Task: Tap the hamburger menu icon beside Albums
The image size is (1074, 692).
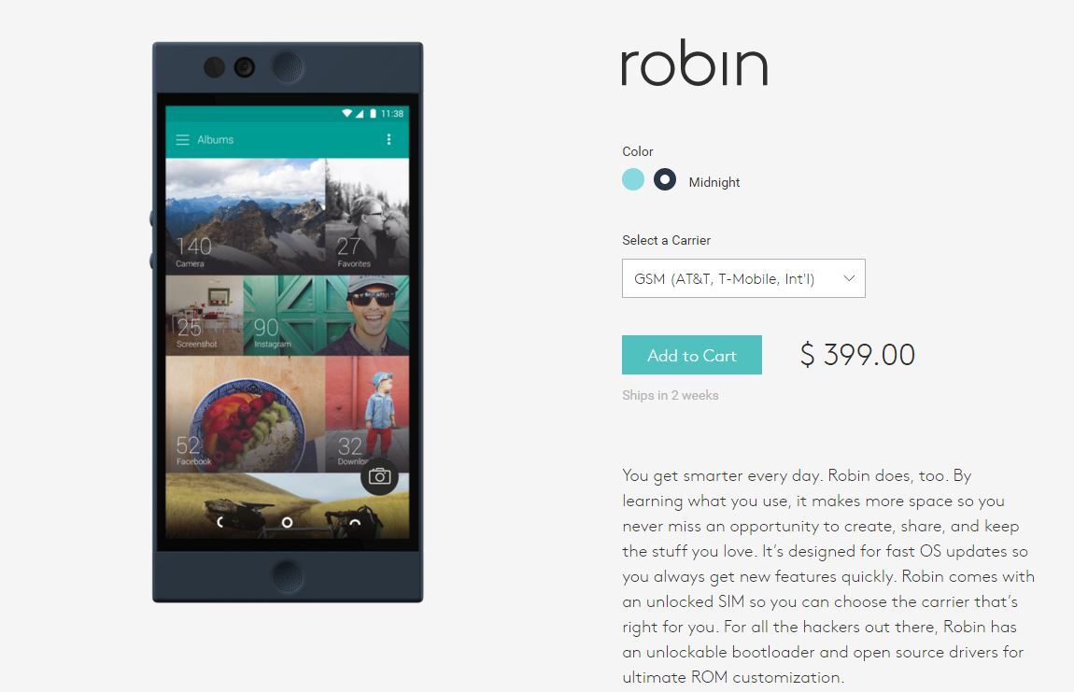Action: pos(182,140)
